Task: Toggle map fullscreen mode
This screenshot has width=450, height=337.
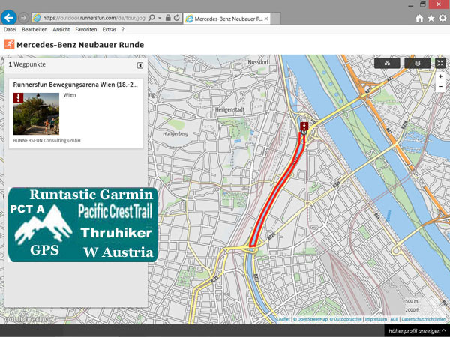Action: (440, 64)
